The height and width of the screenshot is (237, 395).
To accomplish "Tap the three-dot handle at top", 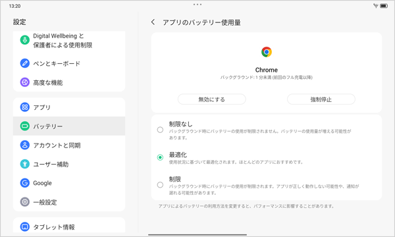I will (x=197, y=5).
